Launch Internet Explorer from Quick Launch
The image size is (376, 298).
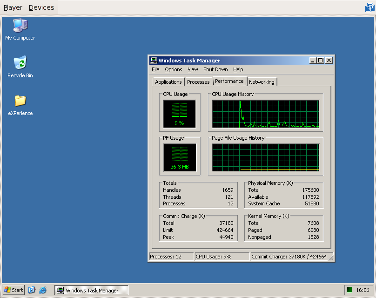[43, 290]
